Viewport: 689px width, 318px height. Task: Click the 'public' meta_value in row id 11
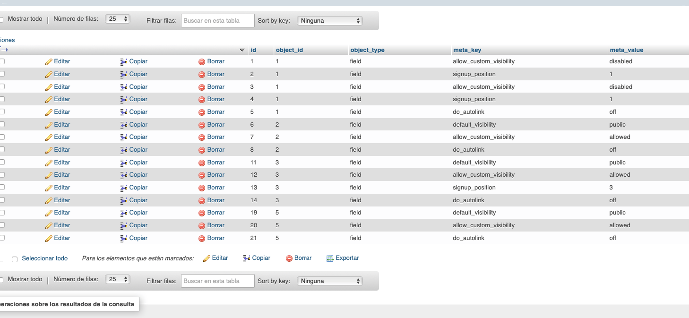(617, 163)
